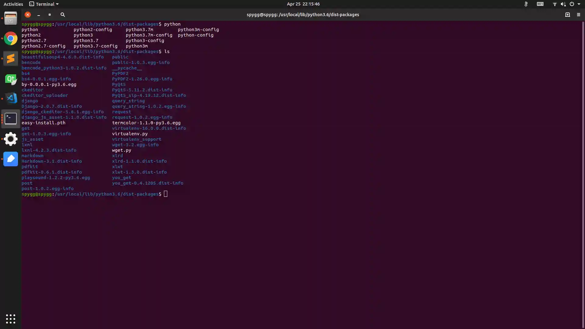Click the 'virtualenv_support' directory name
Image resolution: width=585 pixels, height=329 pixels.
pos(137,139)
